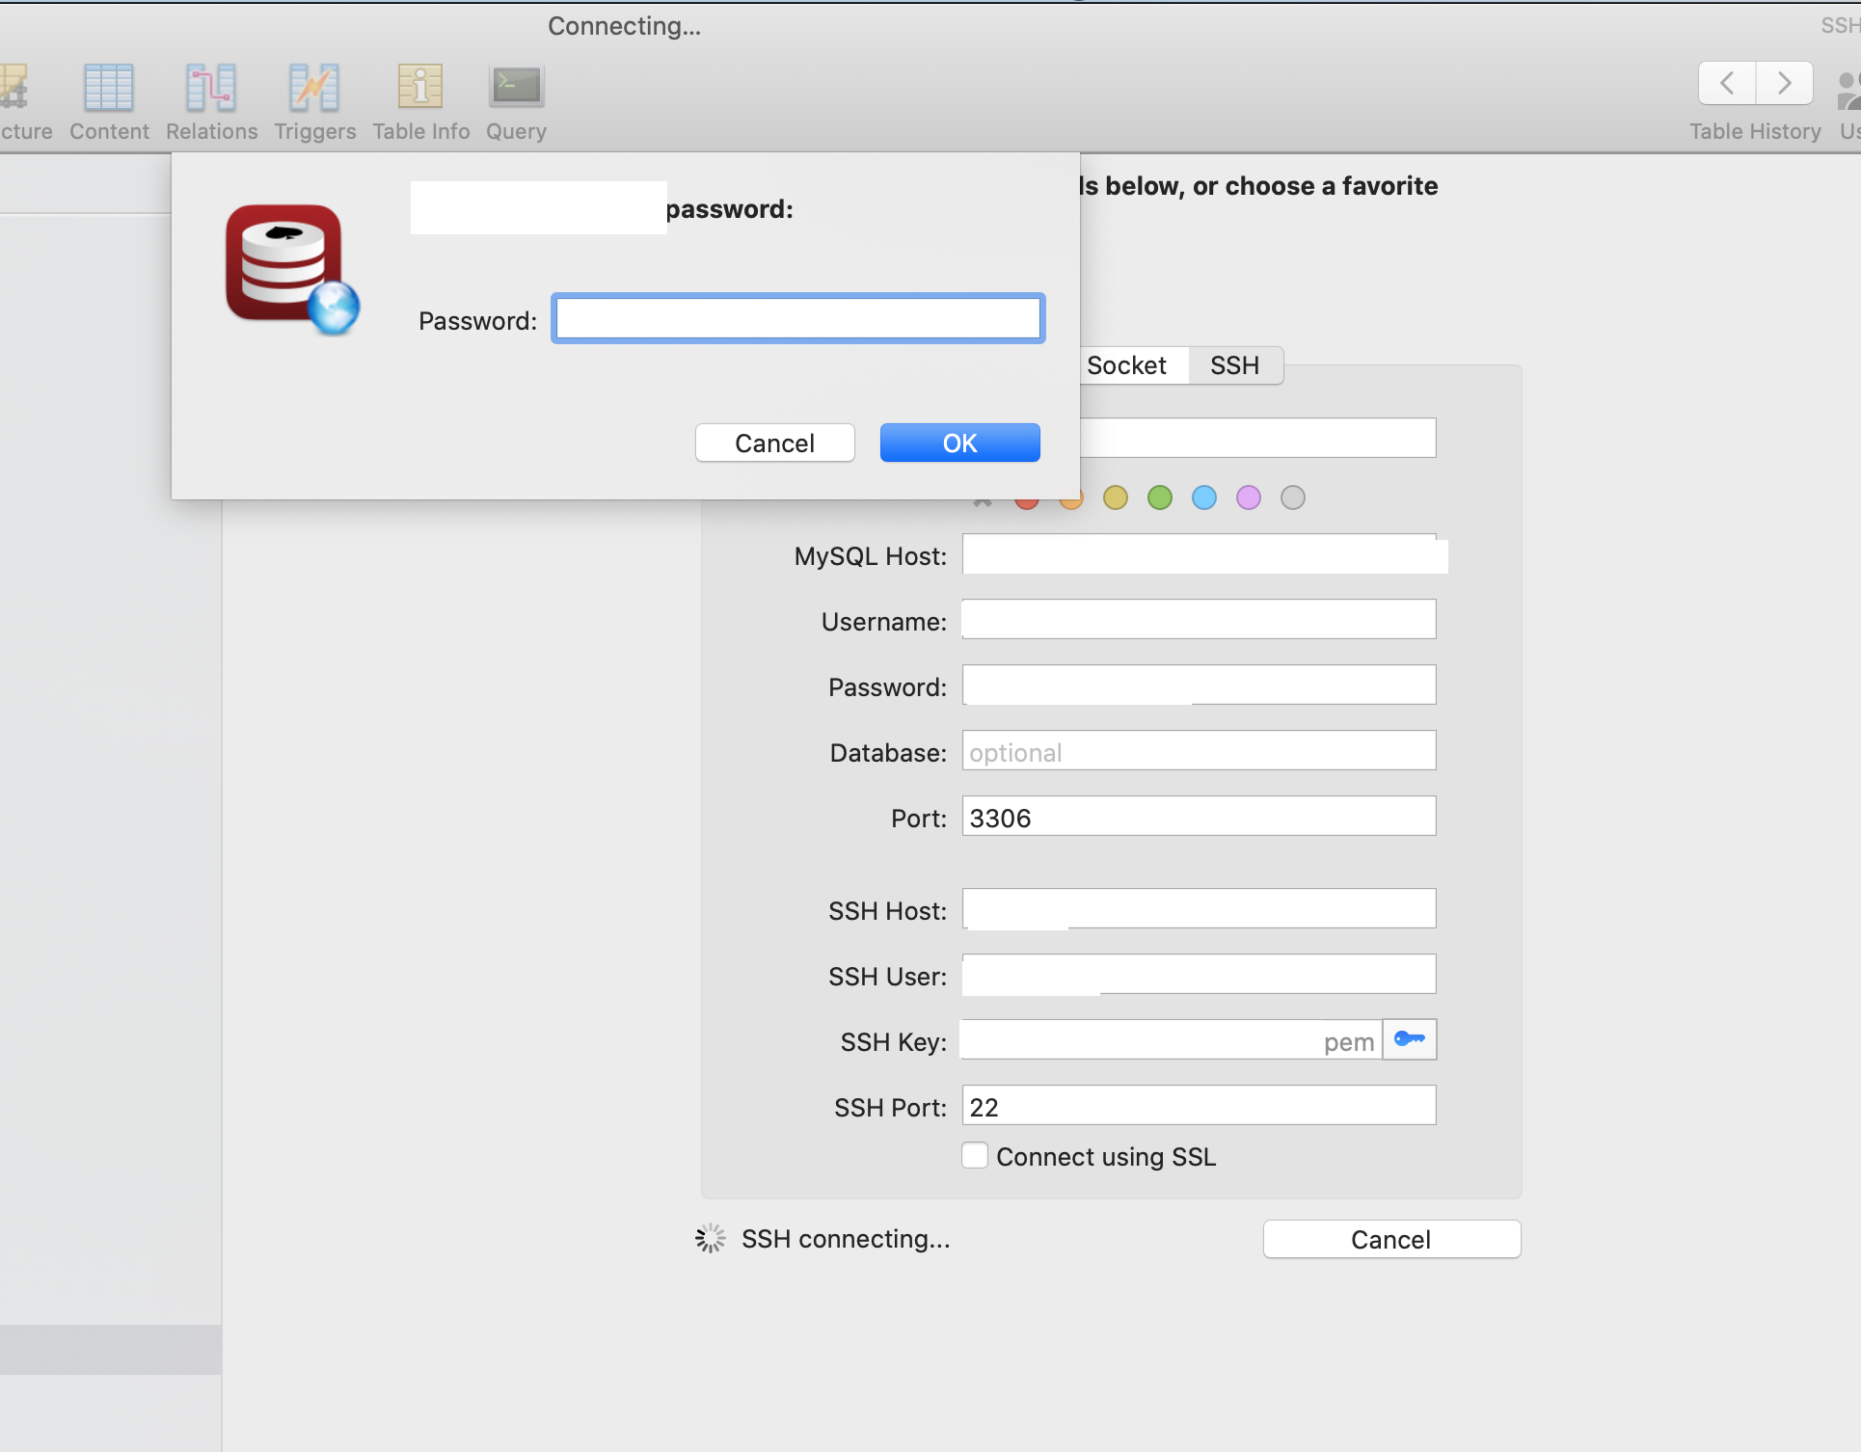Screen dimensions: 1861x1452
Task: Click the Database optional field
Action: tap(1199, 750)
